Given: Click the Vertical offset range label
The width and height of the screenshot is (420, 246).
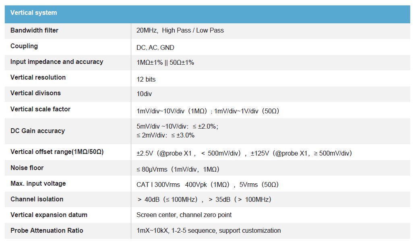Looking at the screenshot, I should click(x=57, y=152).
